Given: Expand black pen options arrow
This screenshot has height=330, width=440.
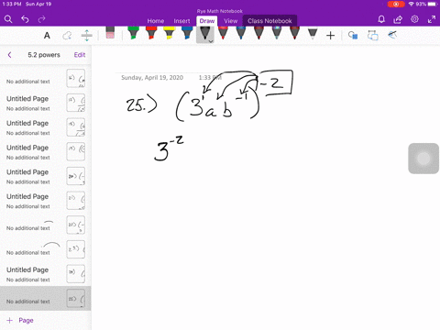Looking at the screenshot, I should [211, 41].
